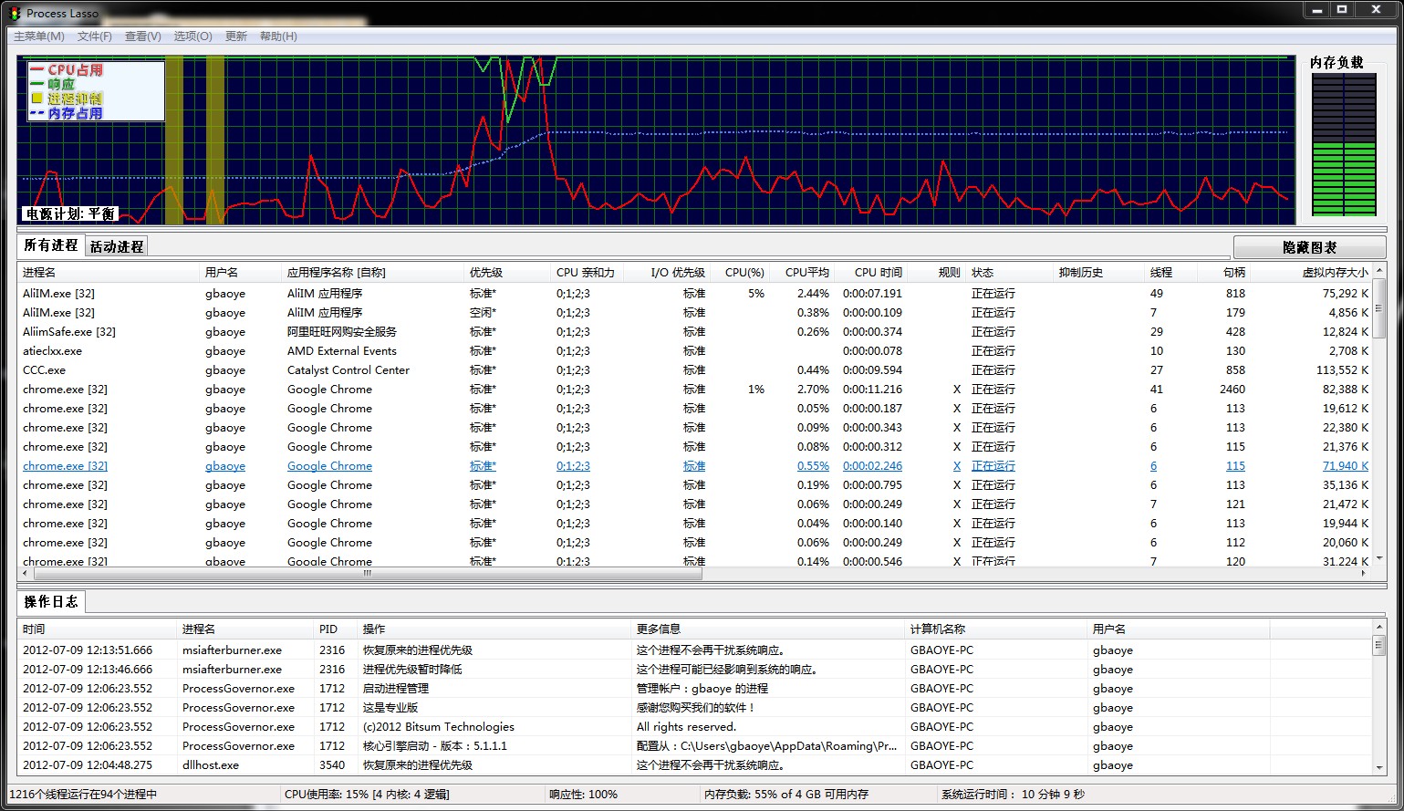Select the CCC.exe process row
1404x811 pixels.
[x=44, y=370]
